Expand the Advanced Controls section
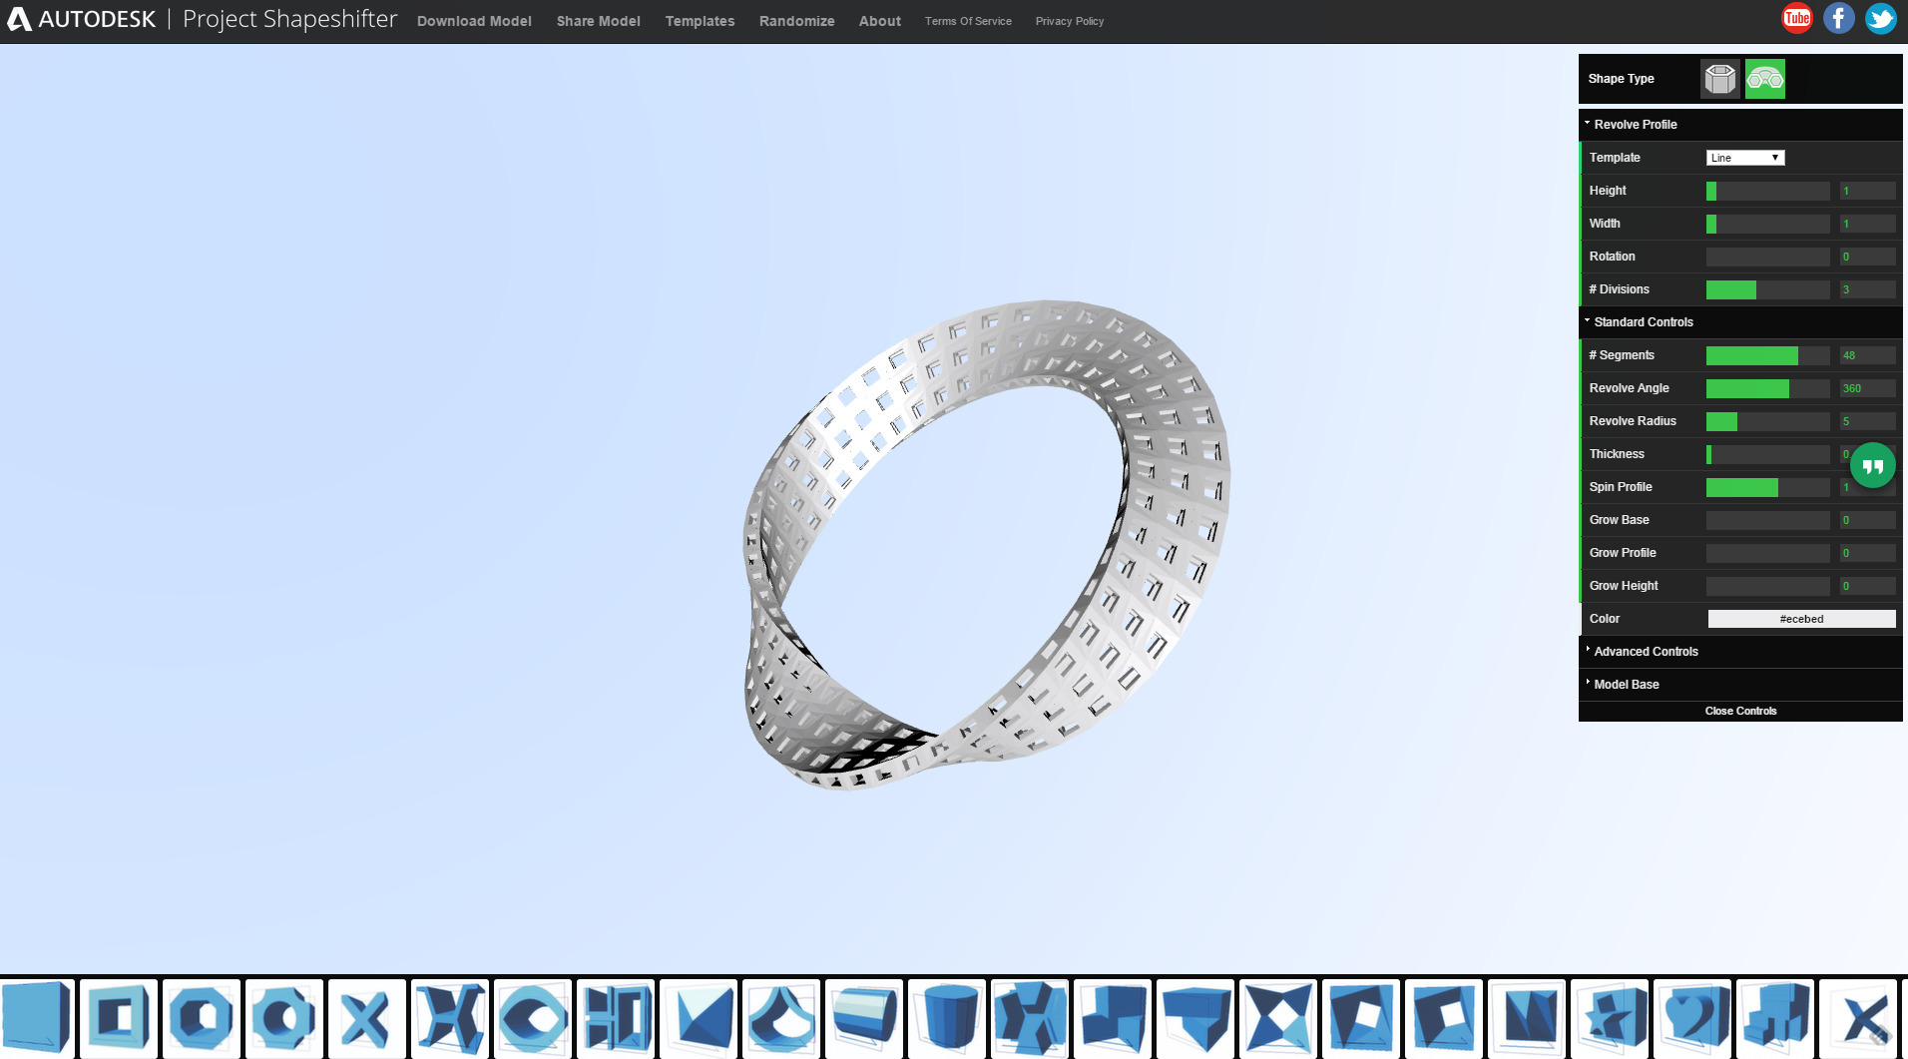1908x1059 pixels. tap(1645, 651)
